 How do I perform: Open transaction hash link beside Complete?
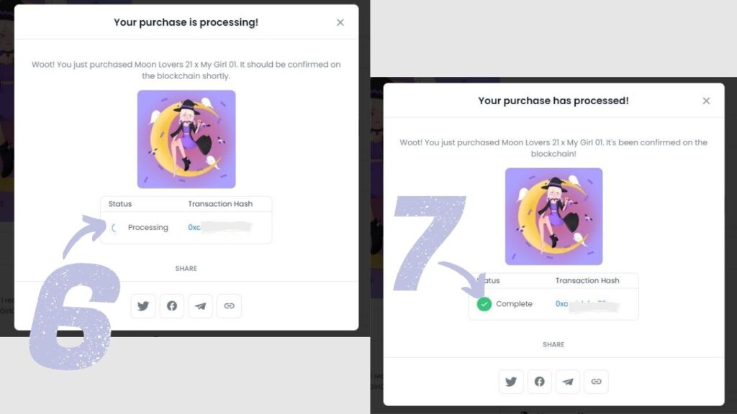coord(587,304)
